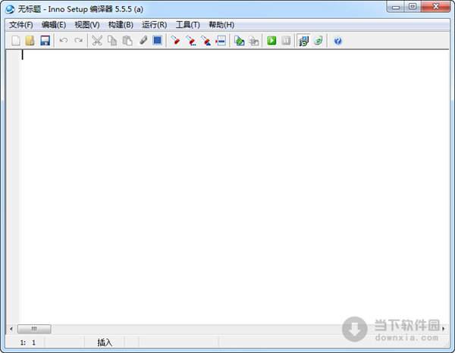This screenshot has width=455, height=353.
Task: Redo the last undone edit
Action: (x=78, y=41)
